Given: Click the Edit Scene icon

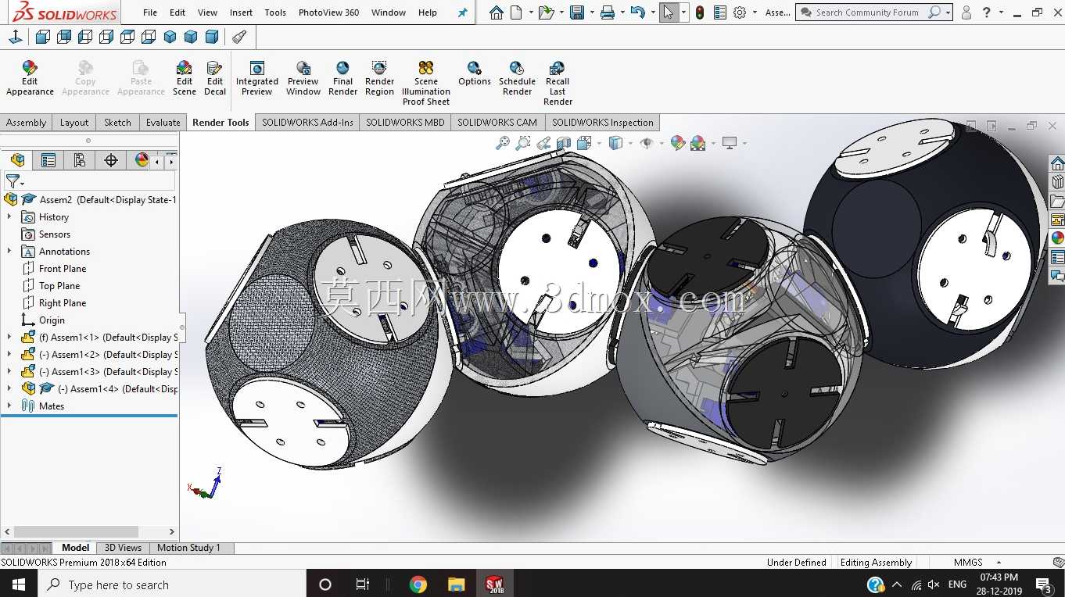Looking at the screenshot, I should 185,79.
